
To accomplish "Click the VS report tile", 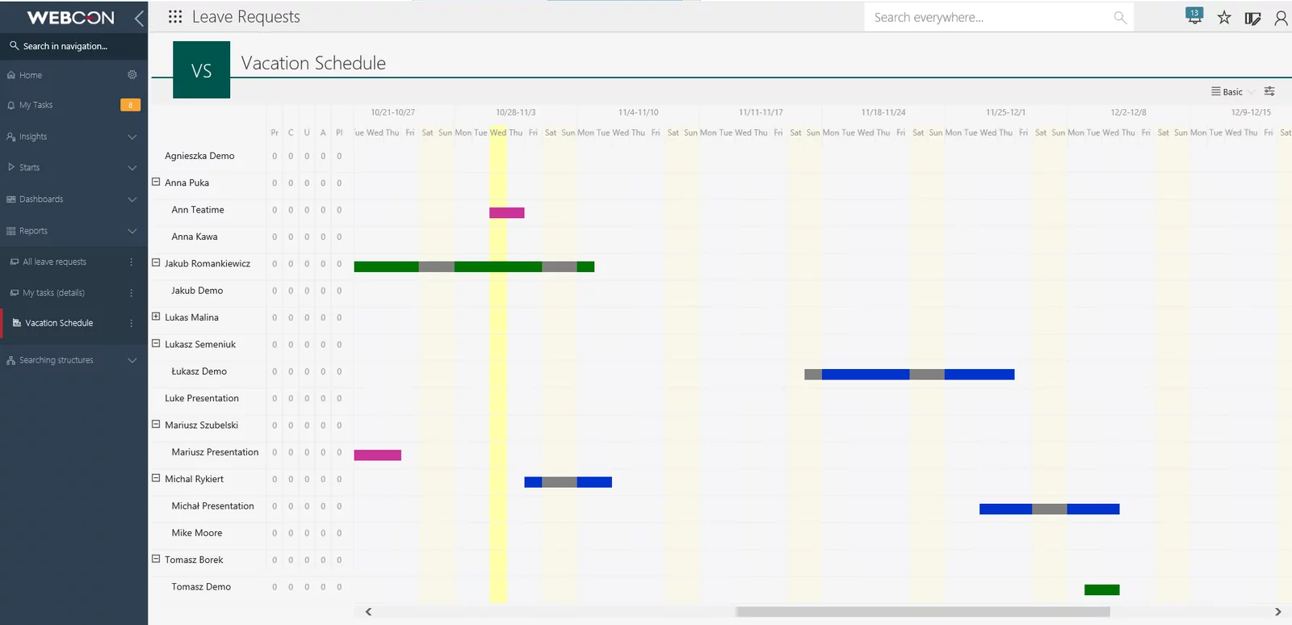I will (x=202, y=70).
